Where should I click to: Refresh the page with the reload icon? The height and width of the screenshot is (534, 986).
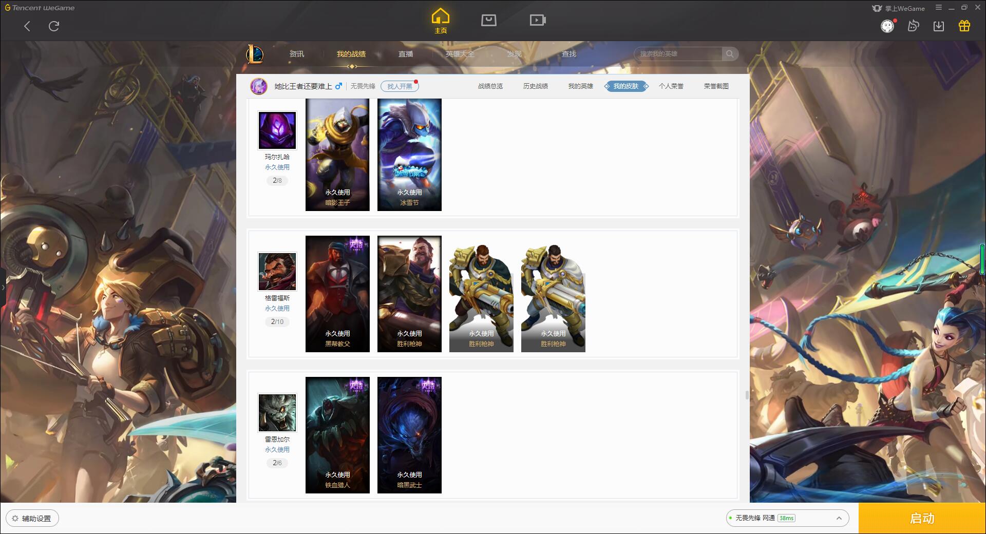[x=54, y=26]
